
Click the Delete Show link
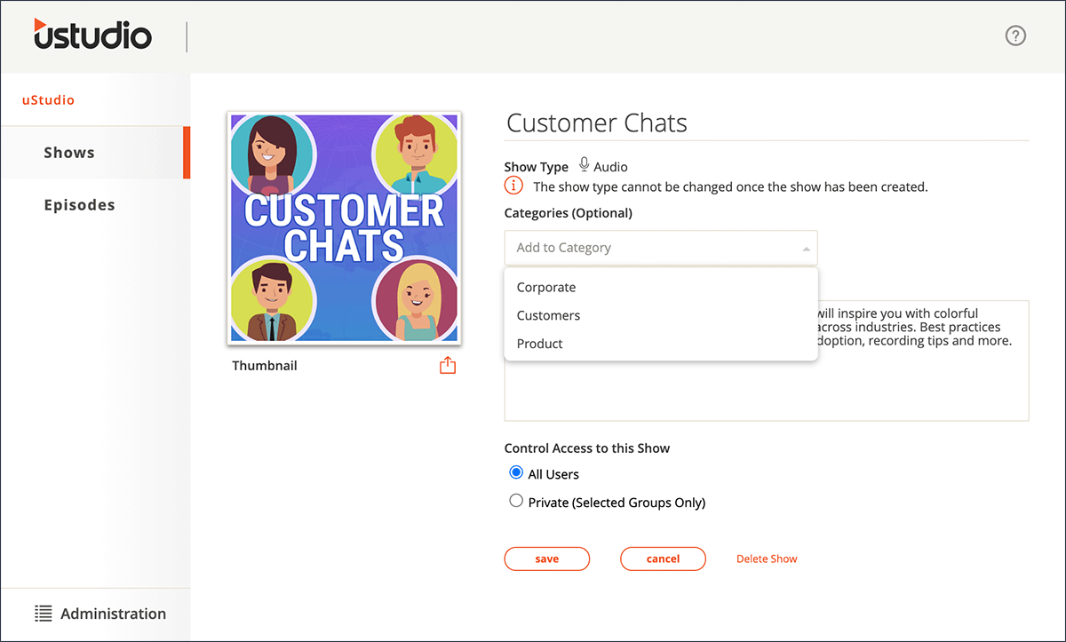click(x=767, y=559)
